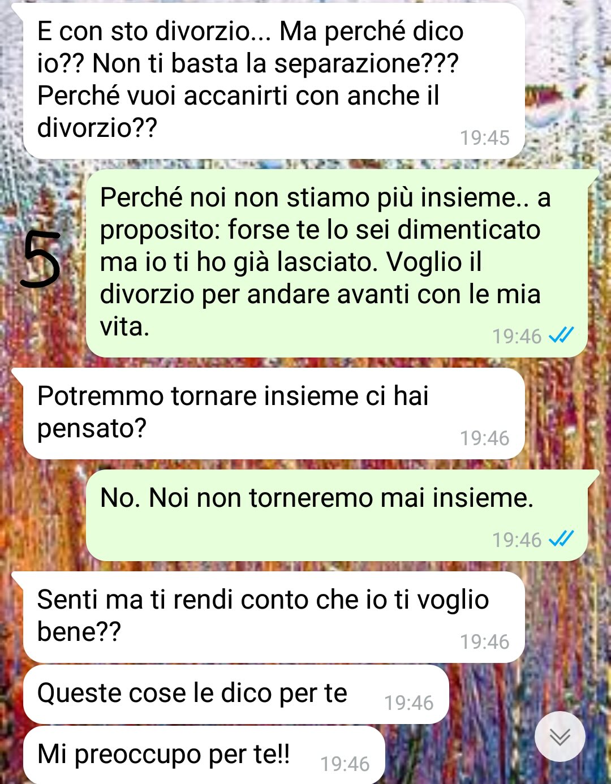
Task: Tap 19:46 timestamp on 'Potremmo tornare insieme' bubble
Action: (485, 438)
